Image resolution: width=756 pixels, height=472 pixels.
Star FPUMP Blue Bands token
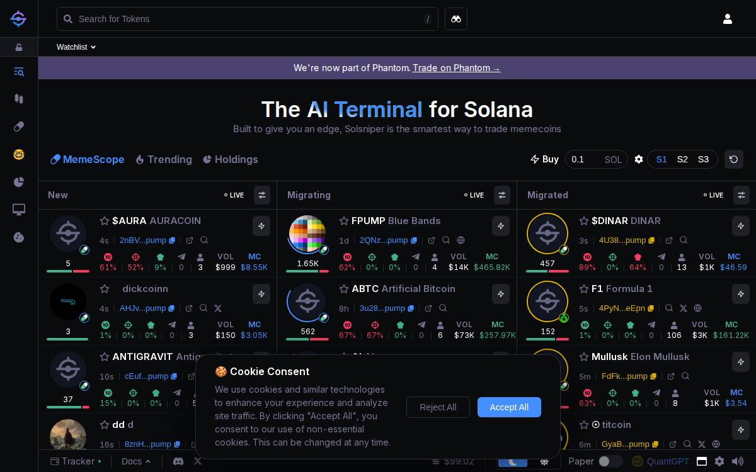pos(344,221)
